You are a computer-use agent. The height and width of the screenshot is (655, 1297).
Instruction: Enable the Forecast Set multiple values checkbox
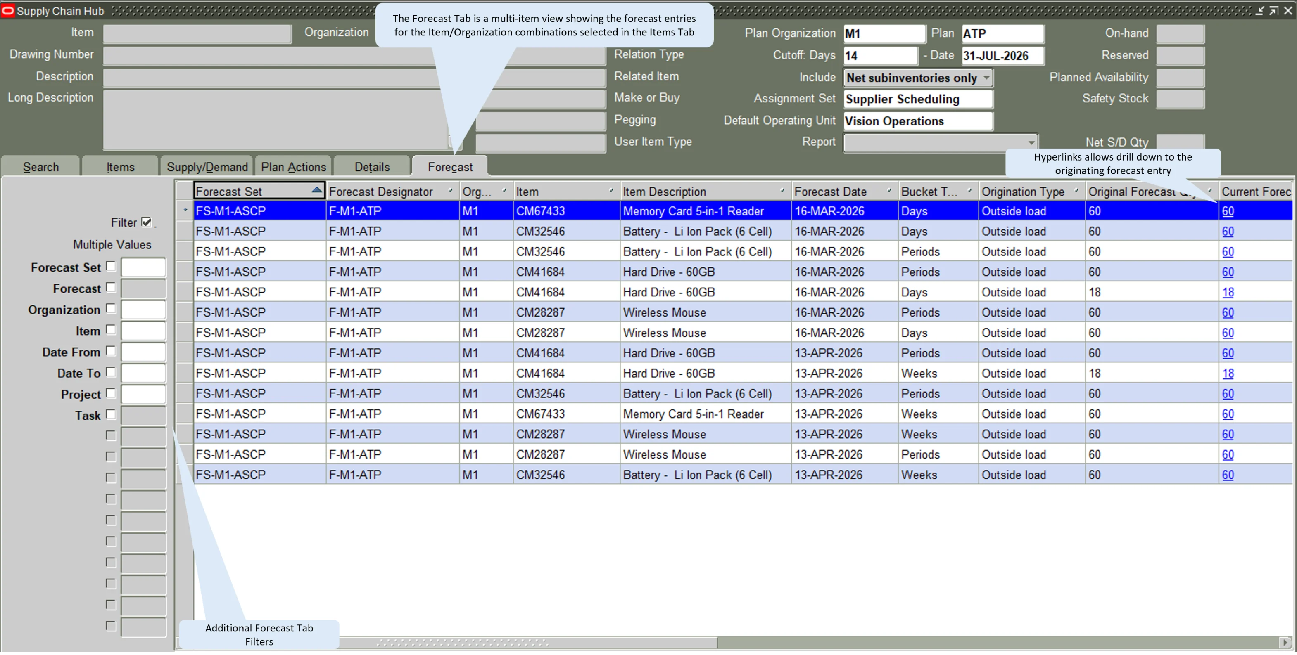point(111,267)
